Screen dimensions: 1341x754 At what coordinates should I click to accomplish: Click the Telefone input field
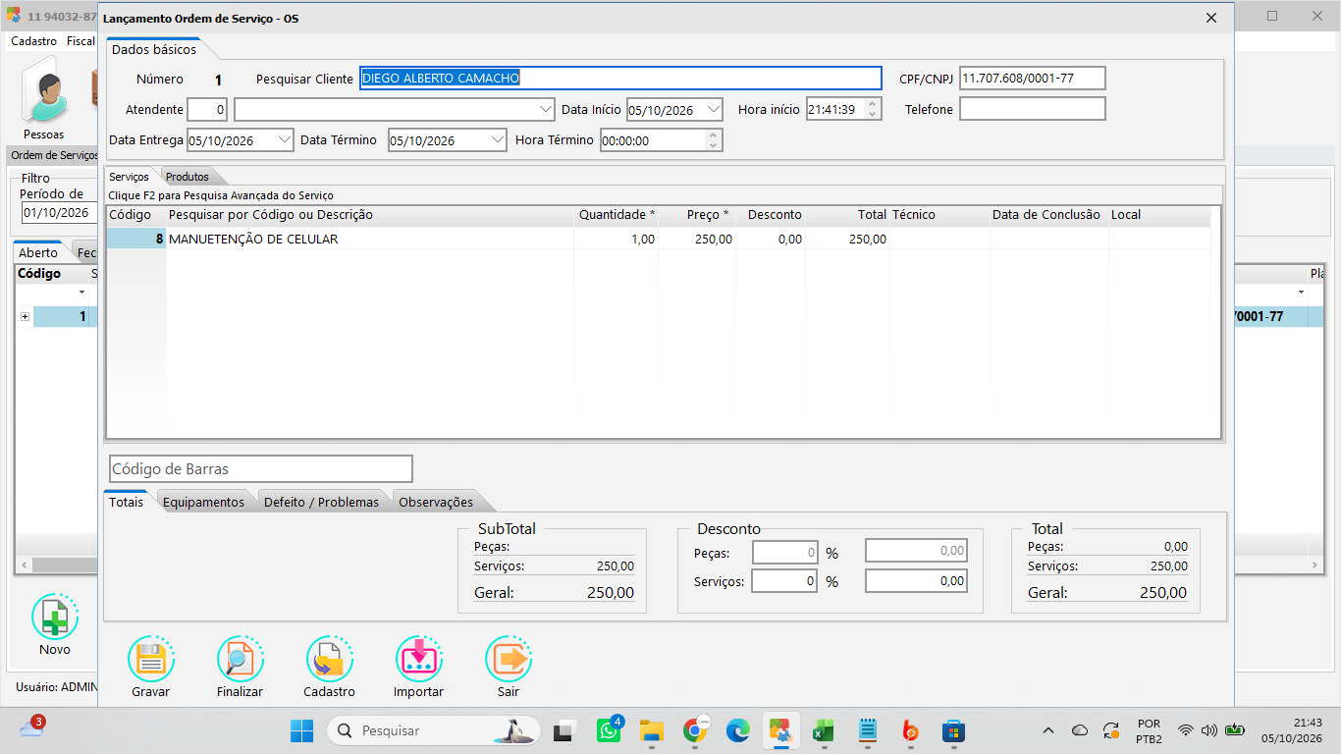1033,109
